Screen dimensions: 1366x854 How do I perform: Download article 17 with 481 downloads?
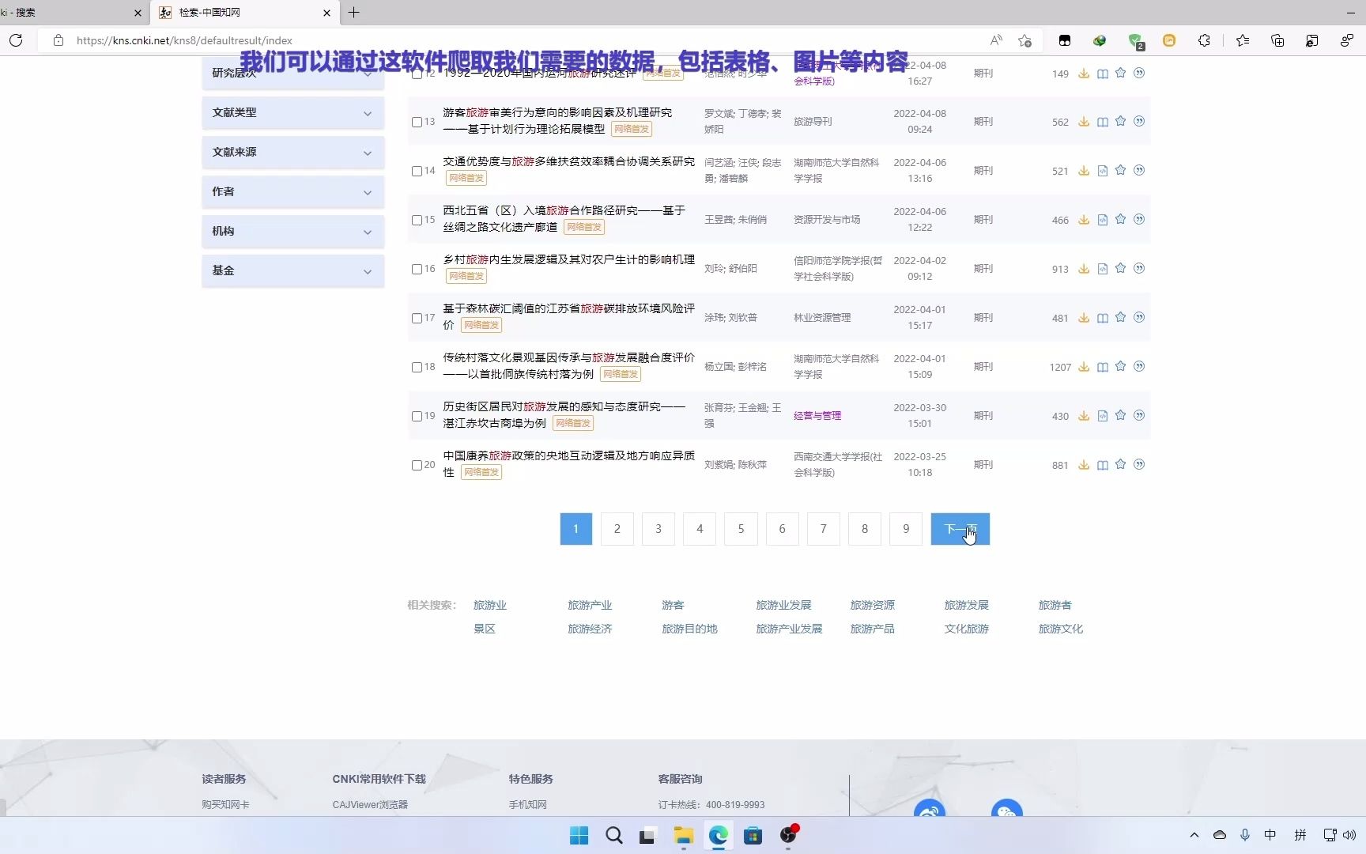(1084, 318)
